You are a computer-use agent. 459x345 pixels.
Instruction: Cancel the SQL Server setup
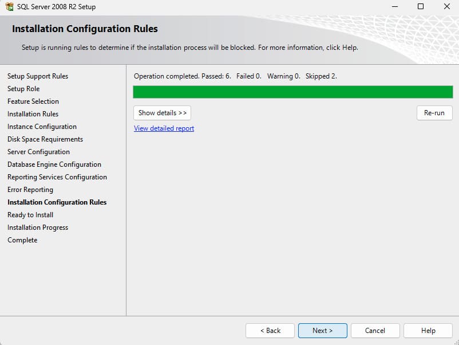[x=375, y=331]
